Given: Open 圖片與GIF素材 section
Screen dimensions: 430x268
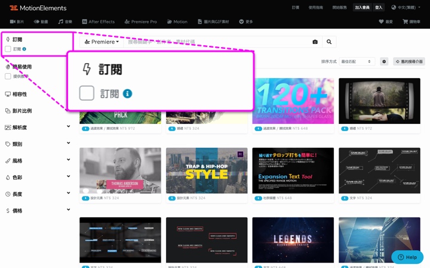Looking at the screenshot, I should click(213, 21).
